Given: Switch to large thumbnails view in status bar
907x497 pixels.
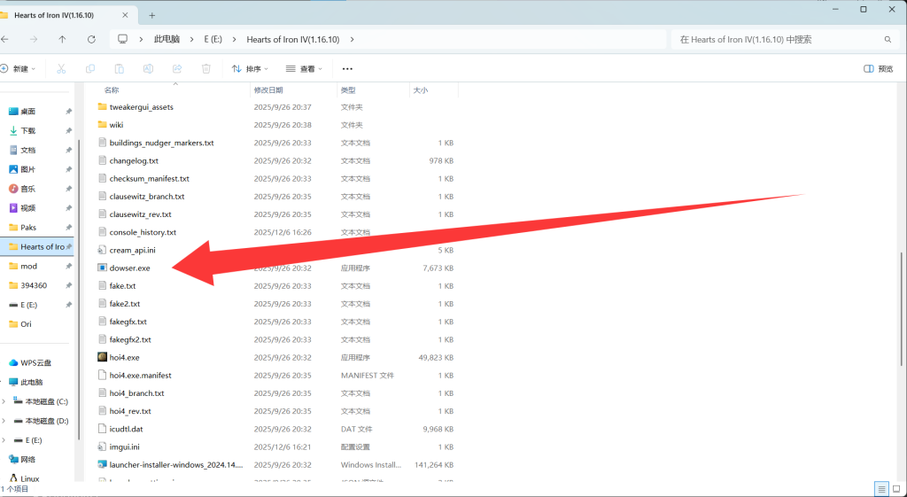Looking at the screenshot, I should pos(895,489).
